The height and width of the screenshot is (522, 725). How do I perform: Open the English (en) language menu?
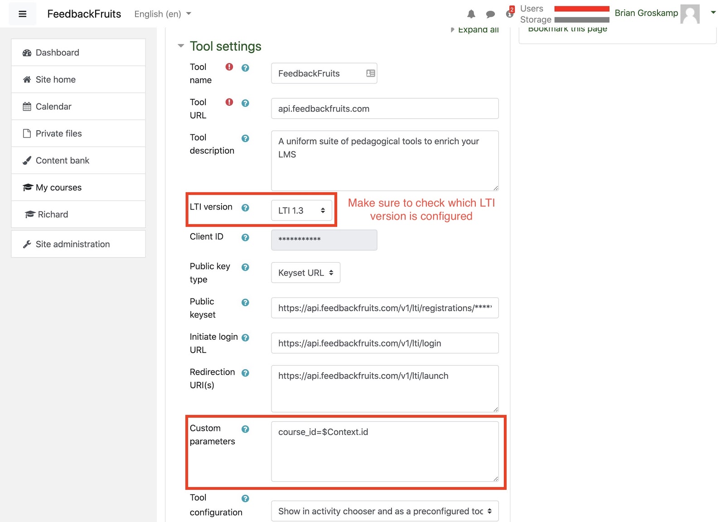[163, 14]
